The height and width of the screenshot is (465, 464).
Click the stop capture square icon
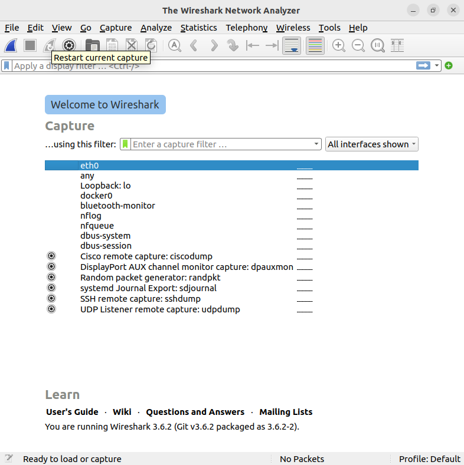point(30,45)
